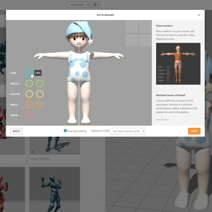This screenshot has width=212, height=212.
Task: Click the 'Use Symmetry' label text
Action: click(77, 131)
